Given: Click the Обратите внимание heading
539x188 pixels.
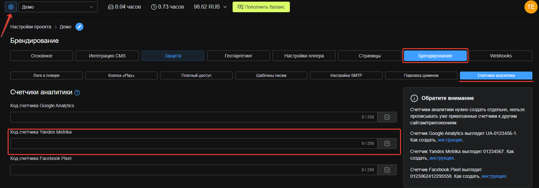Looking at the screenshot, I should [448, 98].
